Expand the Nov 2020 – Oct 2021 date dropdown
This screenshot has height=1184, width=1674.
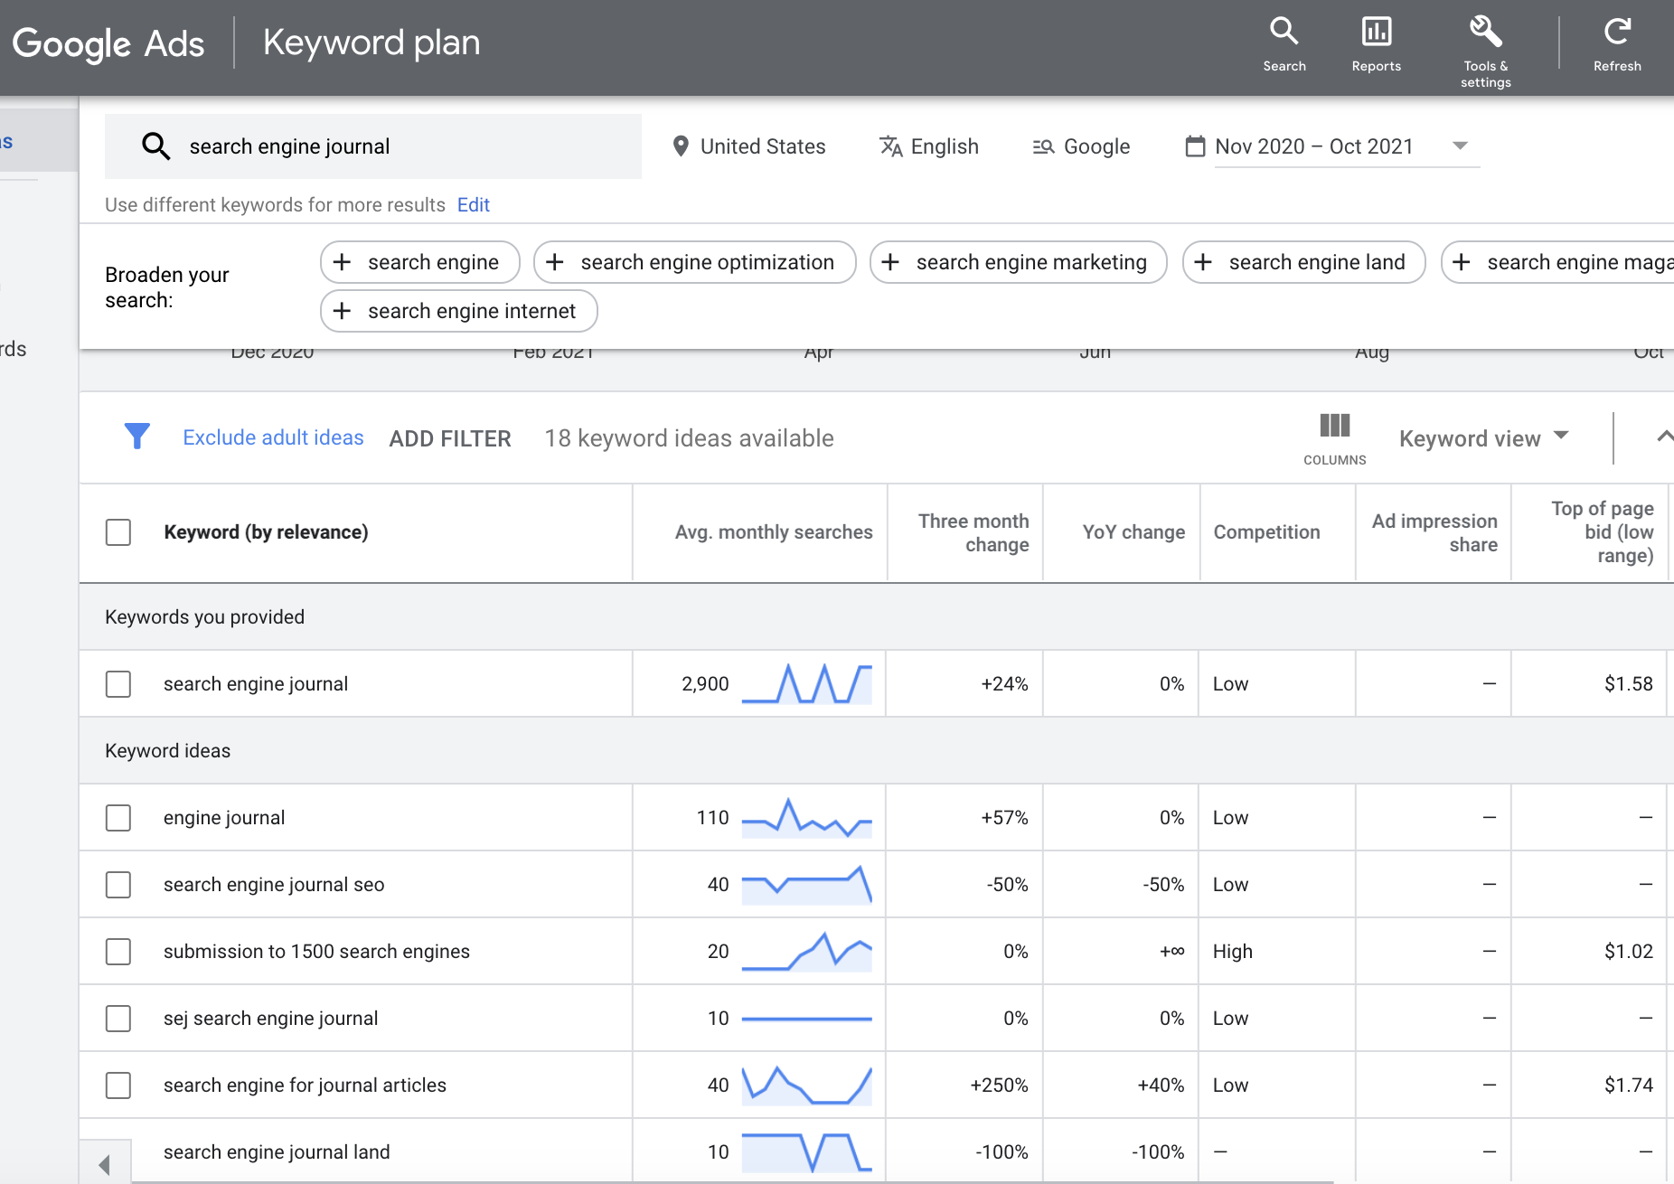click(x=1461, y=146)
